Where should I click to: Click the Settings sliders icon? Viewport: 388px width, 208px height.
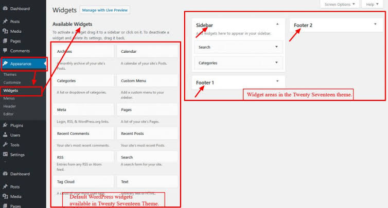point(5,154)
